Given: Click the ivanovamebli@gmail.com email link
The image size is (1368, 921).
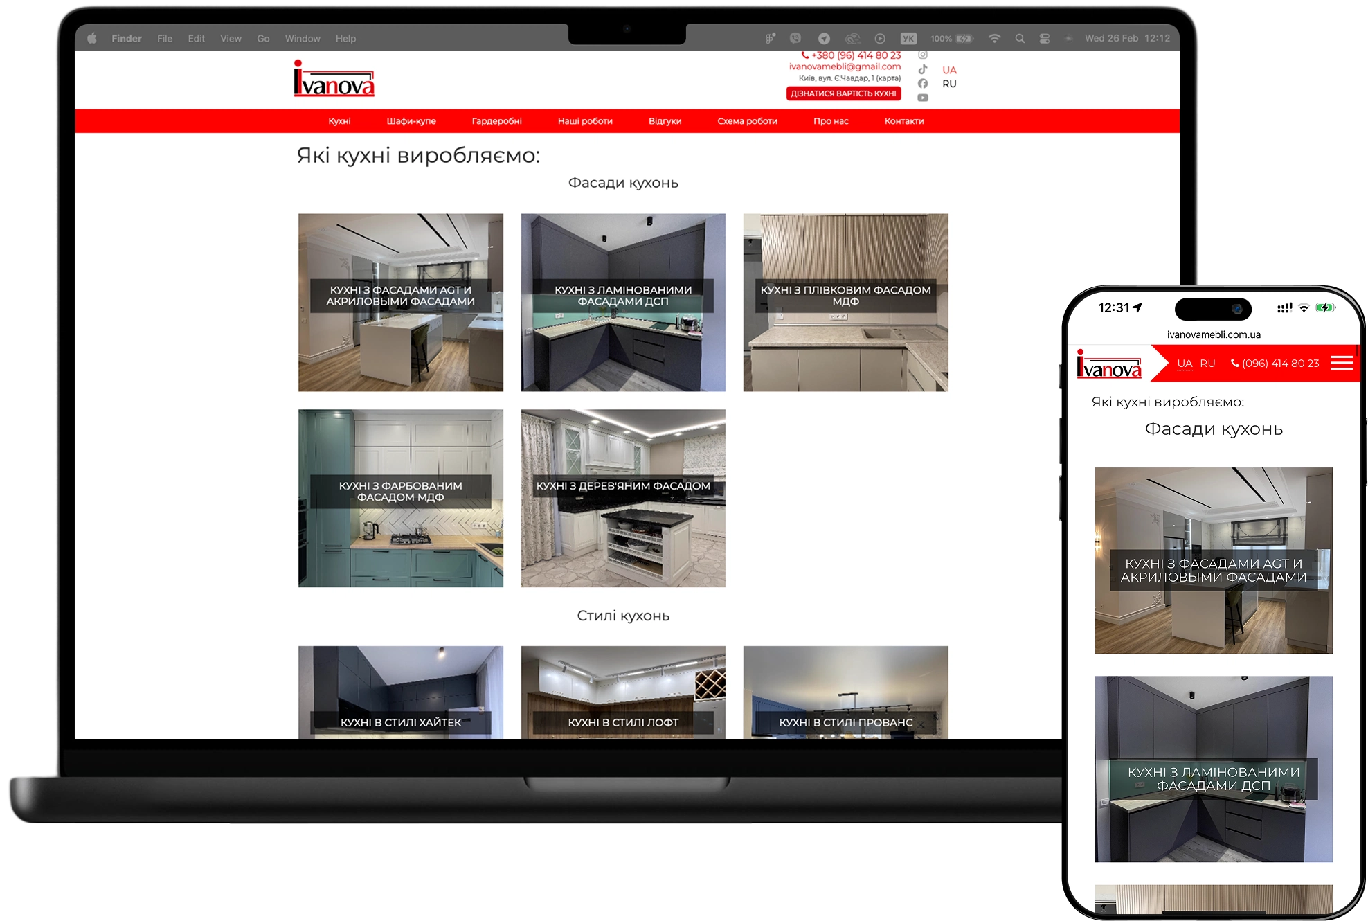Looking at the screenshot, I should coord(845,66).
